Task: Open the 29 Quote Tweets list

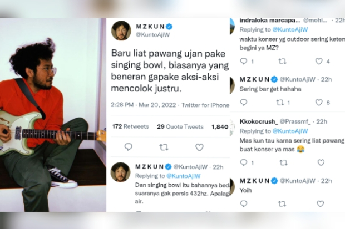Action: pos(180,126)
